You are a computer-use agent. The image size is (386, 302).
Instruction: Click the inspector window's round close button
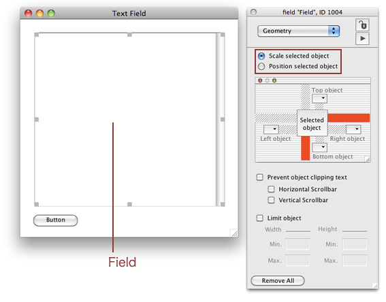(x=253, y=12)
